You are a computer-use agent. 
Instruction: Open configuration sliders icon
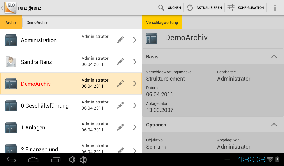[x=231, y=8]
